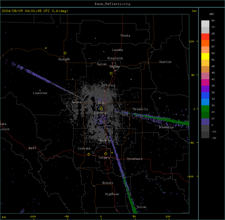Select the Stettler label
225x220 pixels.
click(165, 62)
